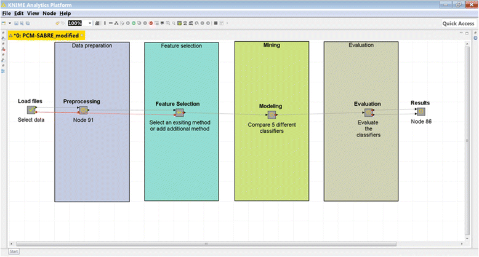This screenshot has height=257, width=479.
Task: Close the PCM-SABRE_modified tab
Action: (x=82, y=36)
